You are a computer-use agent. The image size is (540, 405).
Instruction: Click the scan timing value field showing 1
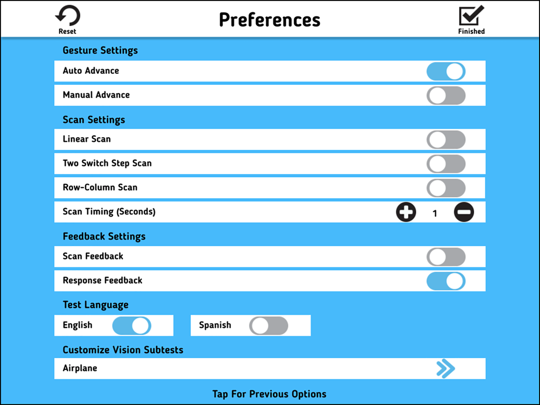coord(435,213)
